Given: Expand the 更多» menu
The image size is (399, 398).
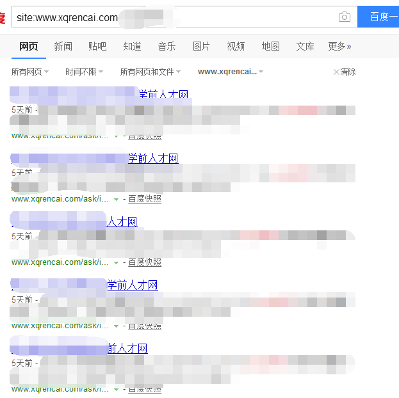Looking at the screenshot, I should pyautogui.click(x=339, y=46).
